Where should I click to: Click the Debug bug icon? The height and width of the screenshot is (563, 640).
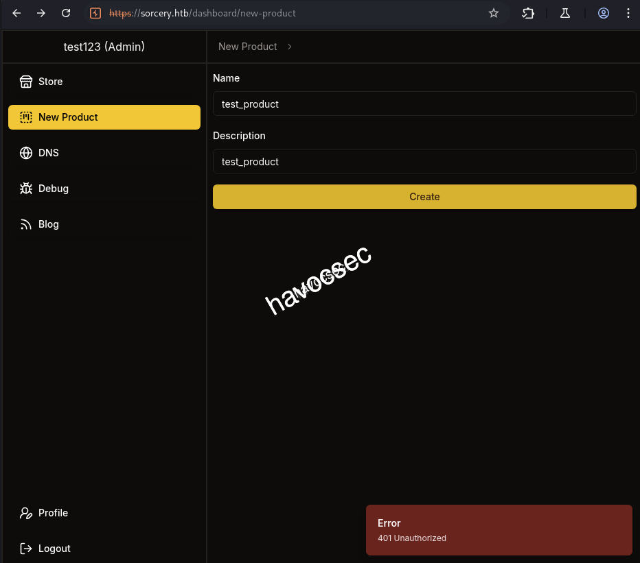click(26, 189)
